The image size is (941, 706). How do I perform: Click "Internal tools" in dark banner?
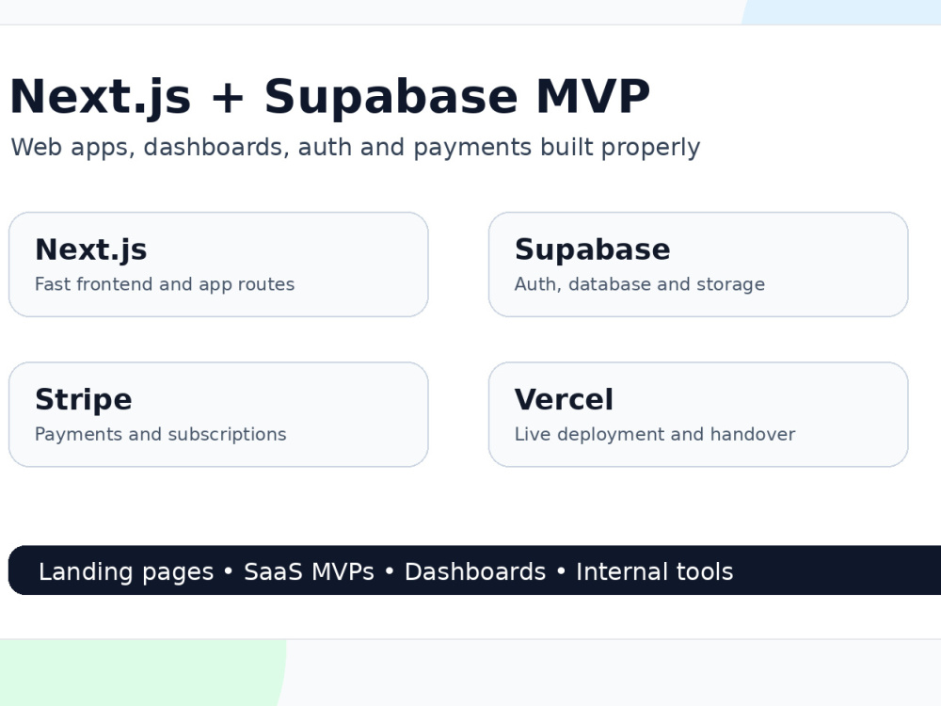tap(655, 571)
